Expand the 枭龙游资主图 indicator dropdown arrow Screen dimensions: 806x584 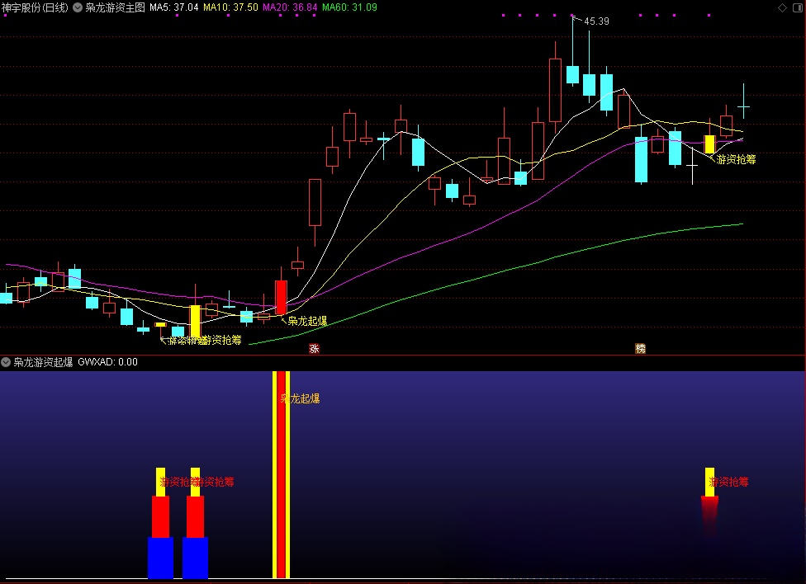(x=78, y=7)
